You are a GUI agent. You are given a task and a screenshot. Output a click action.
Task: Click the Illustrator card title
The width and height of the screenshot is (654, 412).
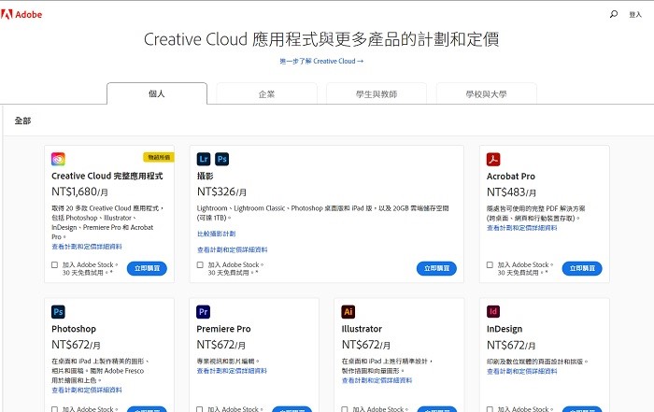363,329
